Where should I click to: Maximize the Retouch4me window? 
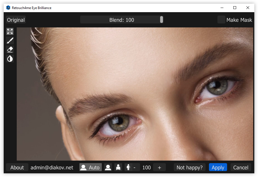pos(235,8)
